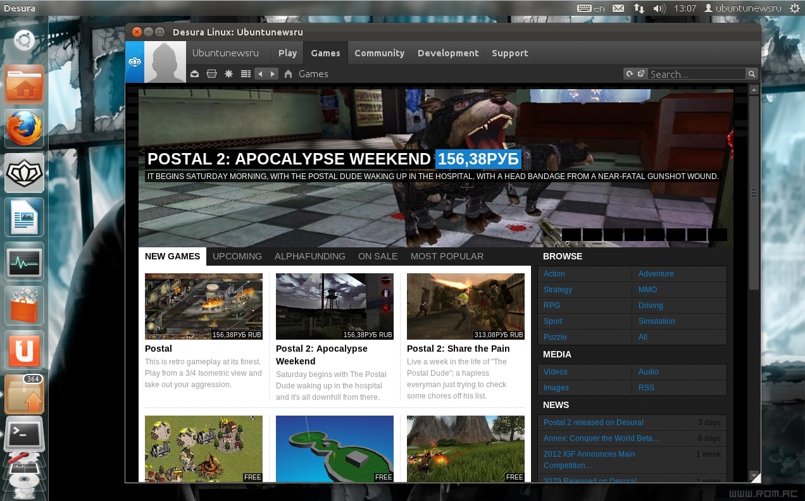Open the system power cog menu
Screen dimensions: 805x501
[x=794, y=8]
